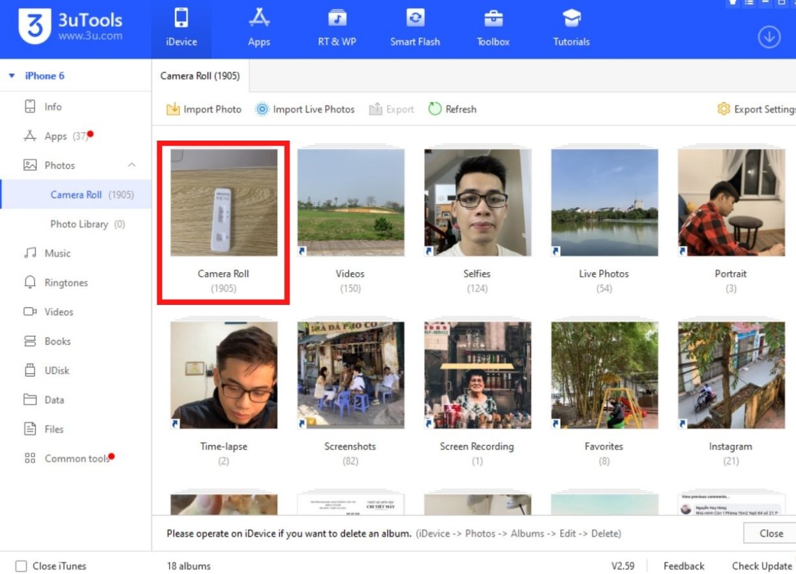This screenshot has width=796, height=574.
Task: Open the Toolbox section
Action: 493,29
